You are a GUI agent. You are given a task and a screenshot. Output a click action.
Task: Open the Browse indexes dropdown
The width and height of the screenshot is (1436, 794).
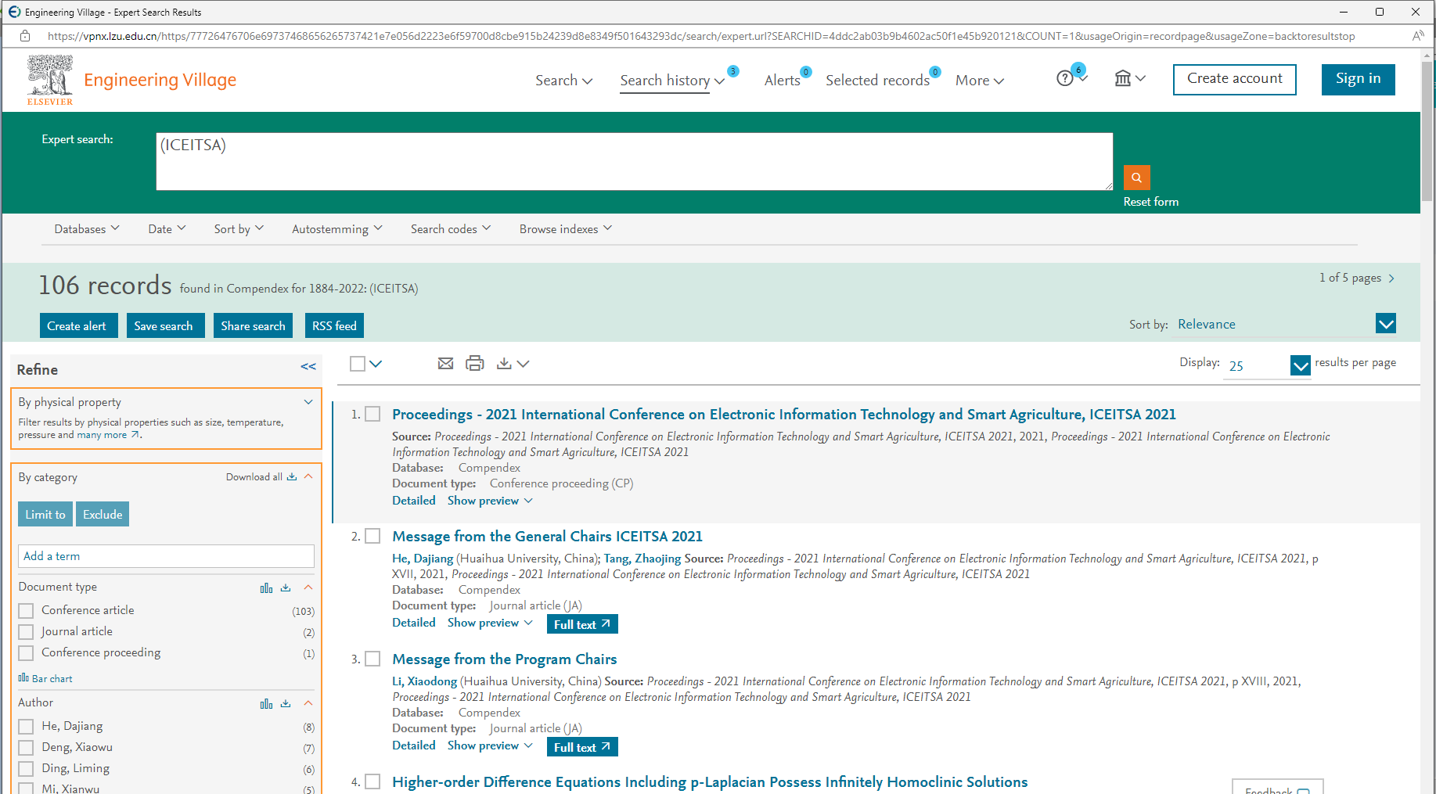click(566, 229)
